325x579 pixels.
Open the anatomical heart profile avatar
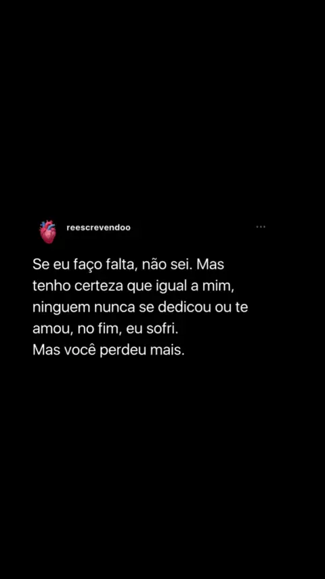point(48,232)
